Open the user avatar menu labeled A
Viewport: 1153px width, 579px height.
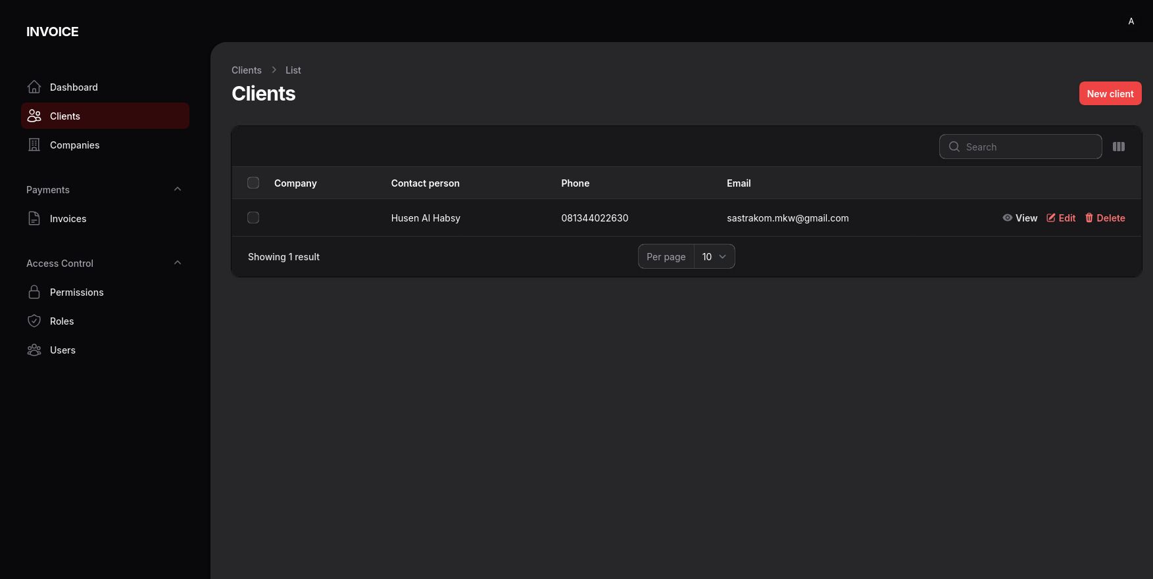1131,21
